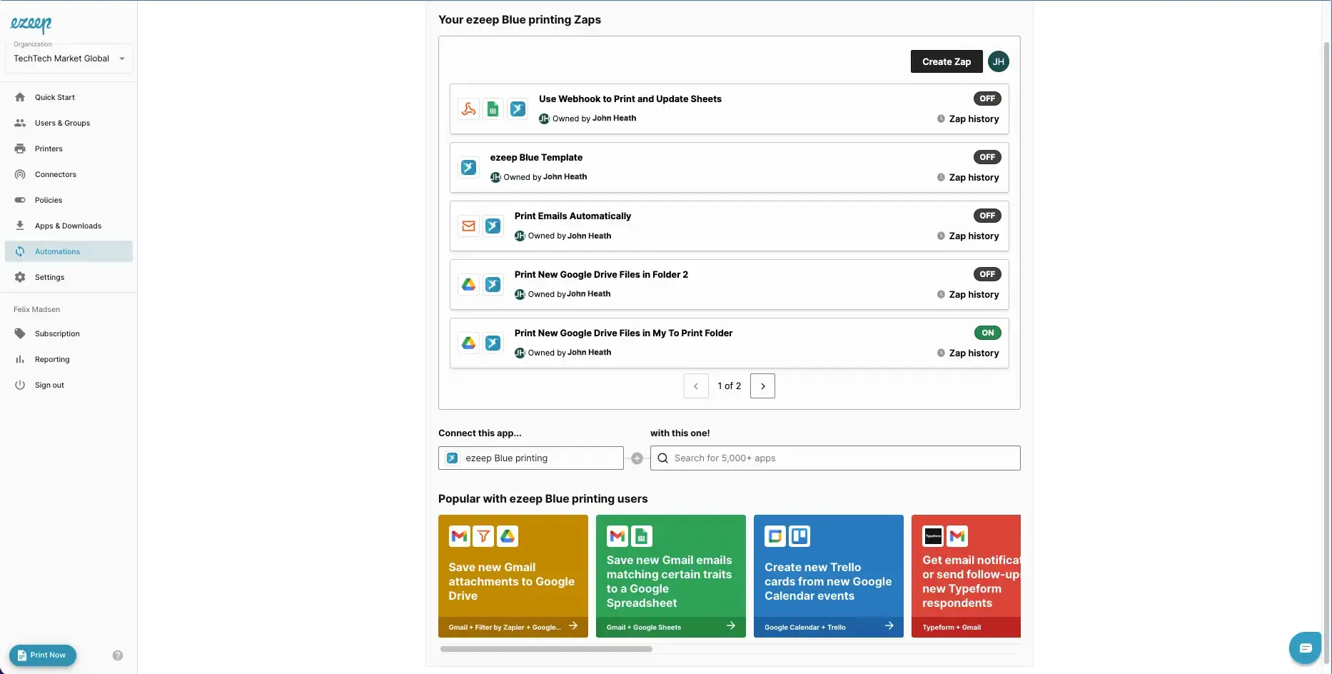Image resolution: width=1332 pixels, height=674 pixels.
Task: Click the Zapier icon on ezeep Blue Template
Action: (469, 167)
